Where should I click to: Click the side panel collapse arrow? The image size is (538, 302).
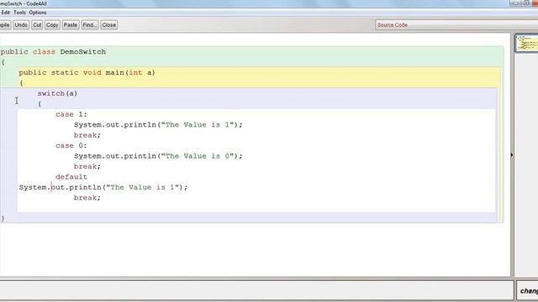[512, 155]
